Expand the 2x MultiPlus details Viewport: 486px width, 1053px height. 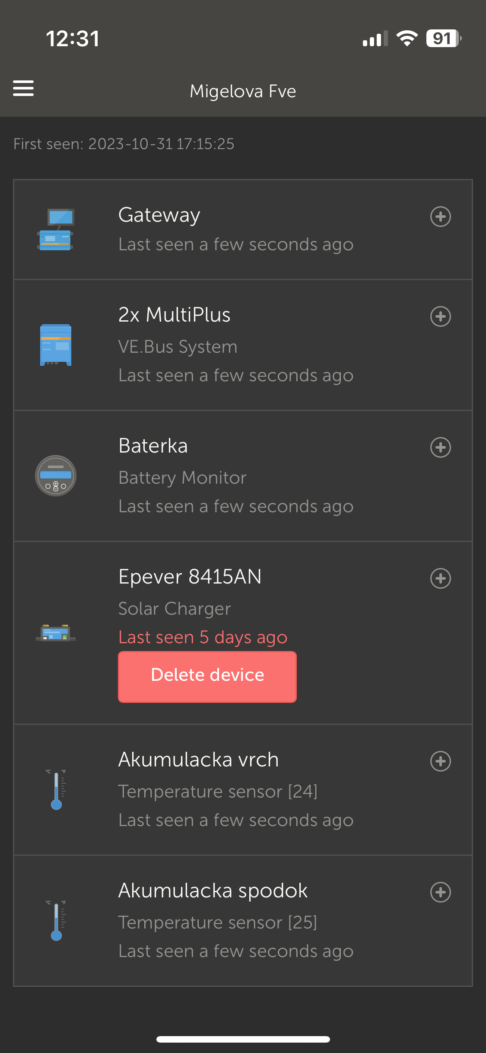[440, 316]
